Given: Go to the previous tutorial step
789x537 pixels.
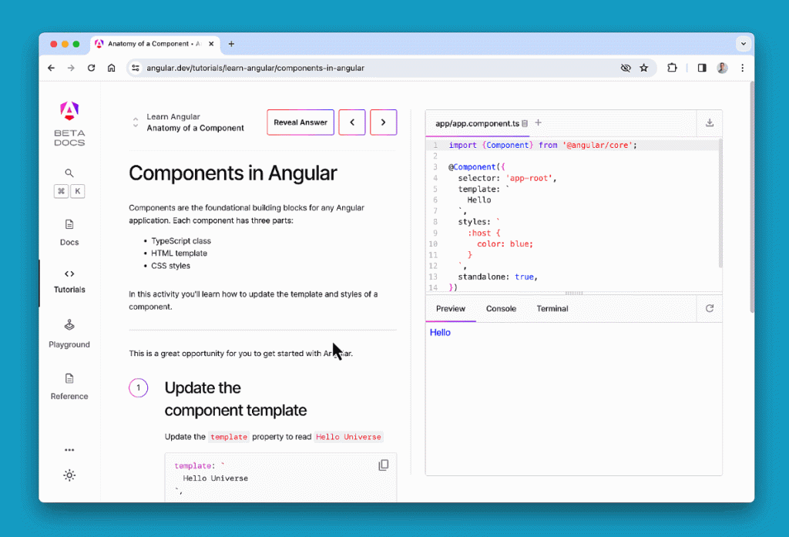Looking at the screenshot, I should [x=352, y=123].
